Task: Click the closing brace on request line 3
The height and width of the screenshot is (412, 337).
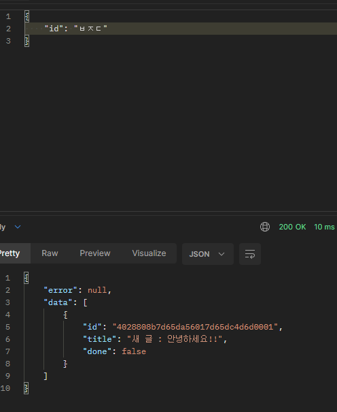Action: click(x=26, y=41)
